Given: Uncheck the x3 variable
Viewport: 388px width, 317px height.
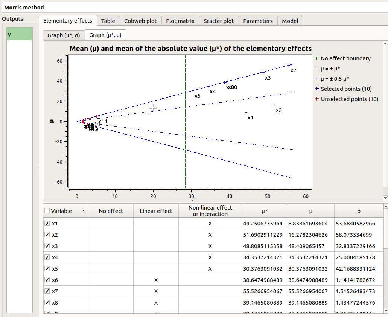Looking at the screenshot, I should [47, 246].
